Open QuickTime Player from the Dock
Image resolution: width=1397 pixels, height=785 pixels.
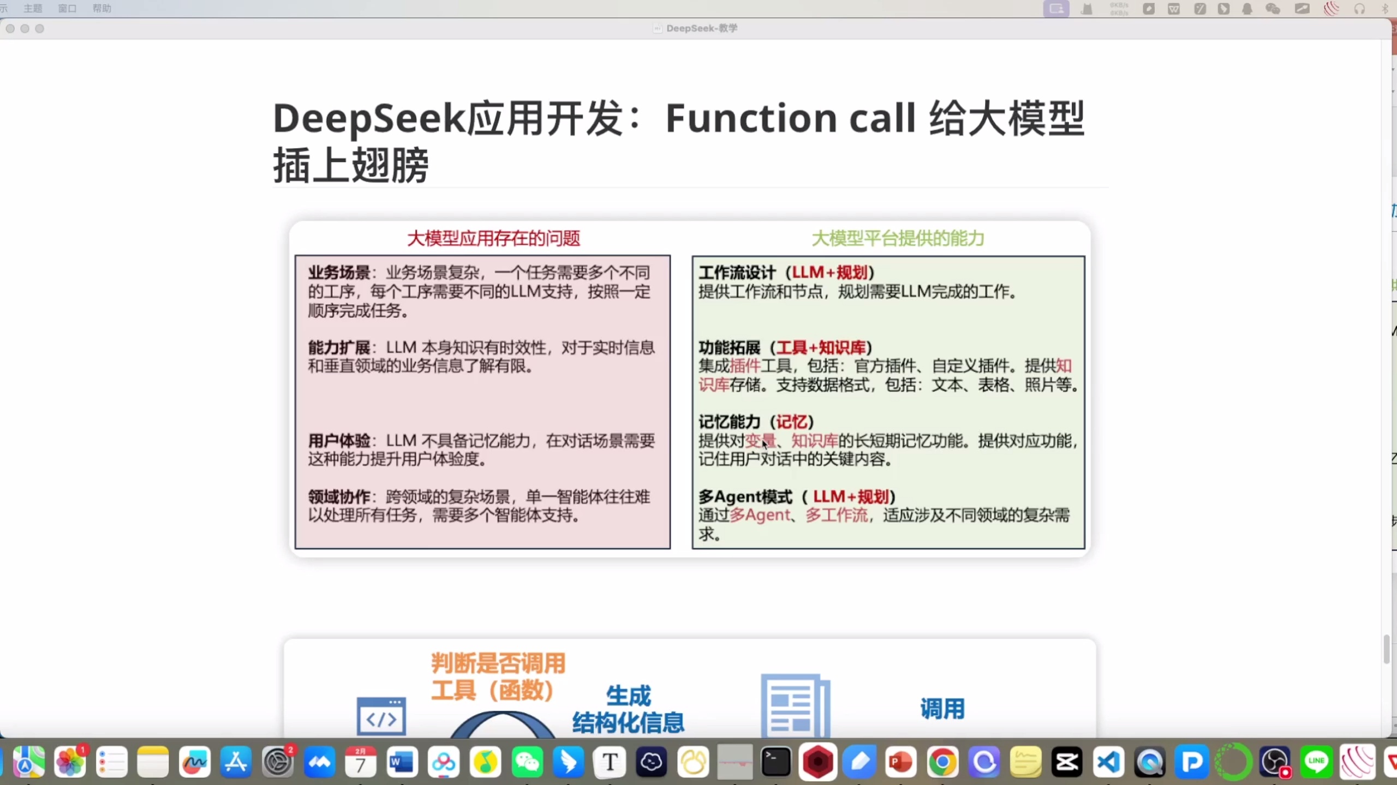(1150, 762)
